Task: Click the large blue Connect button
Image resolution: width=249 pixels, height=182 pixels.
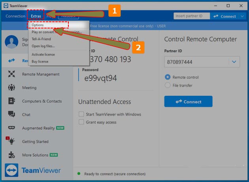Action: coord(189,101)
